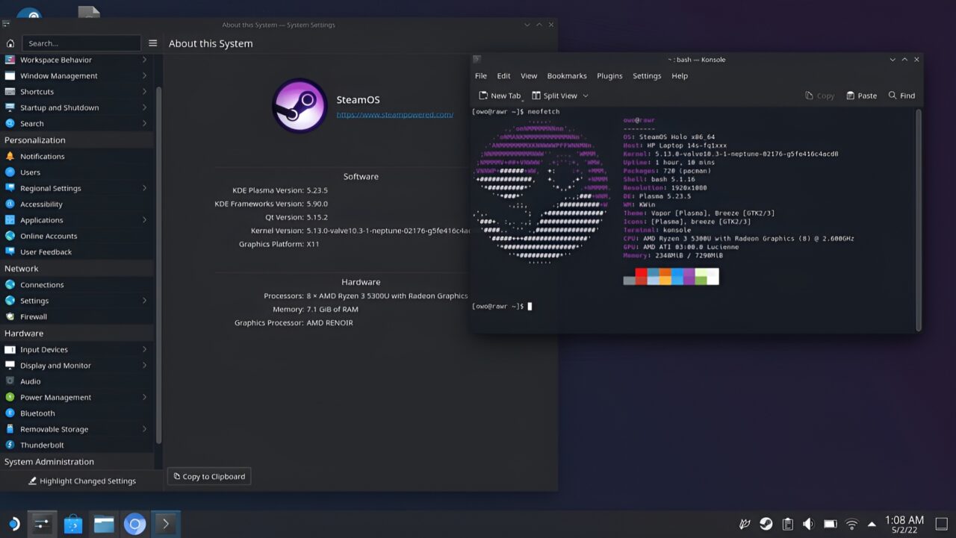Image resolution: width=956 pixels, height=538 pixels.
Task: Toggle Highlight Changed Settings
Action: coord(82,481)
